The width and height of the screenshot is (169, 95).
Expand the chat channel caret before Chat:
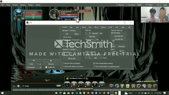[x=23, y=86]
